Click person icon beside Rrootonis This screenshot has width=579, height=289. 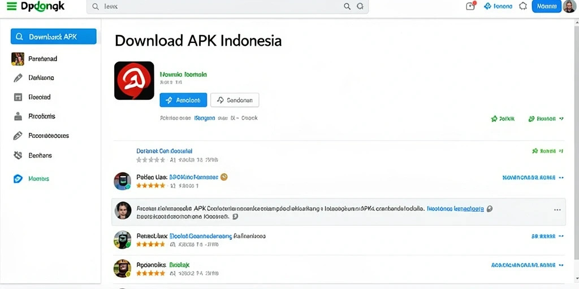point(18,116)
